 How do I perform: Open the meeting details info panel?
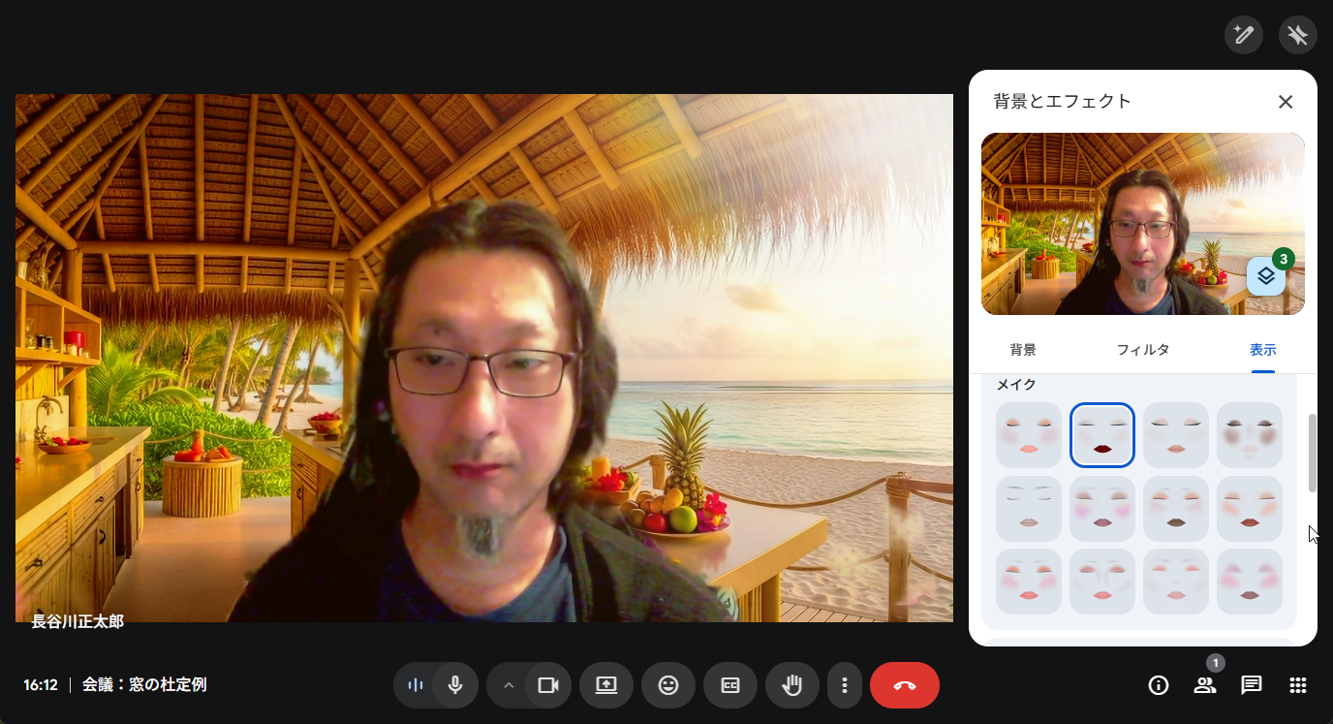(1159, 685)
